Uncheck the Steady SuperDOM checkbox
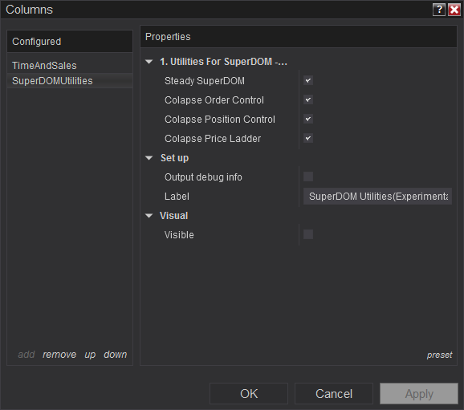Image resolution: width=464 pixels, height=410 pixels. (x=308, y=80)
